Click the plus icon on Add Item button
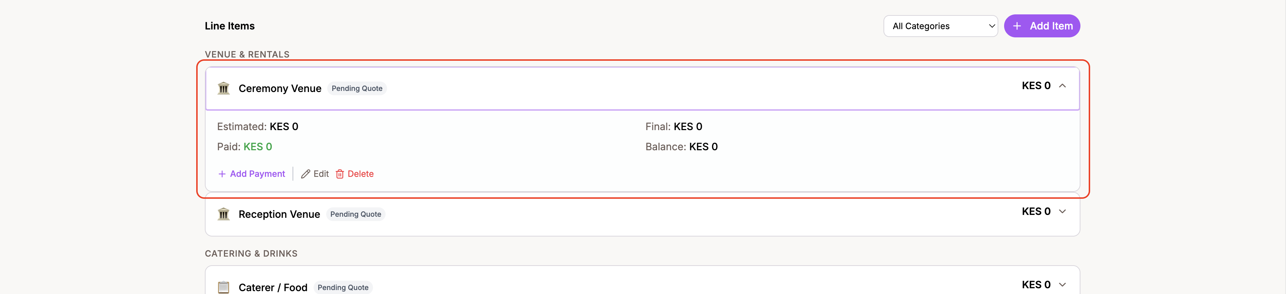This screenshot has height=294, width=1286. pyautogui.click(x=1017, y=26)
